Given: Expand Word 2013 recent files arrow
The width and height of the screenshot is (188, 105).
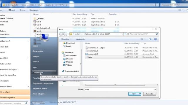Looking at the screenshot, I should pos(28,58).
